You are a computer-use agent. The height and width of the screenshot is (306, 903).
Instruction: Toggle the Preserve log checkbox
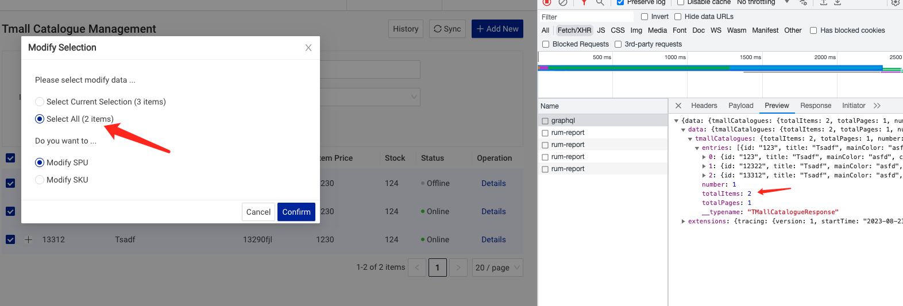620,2
